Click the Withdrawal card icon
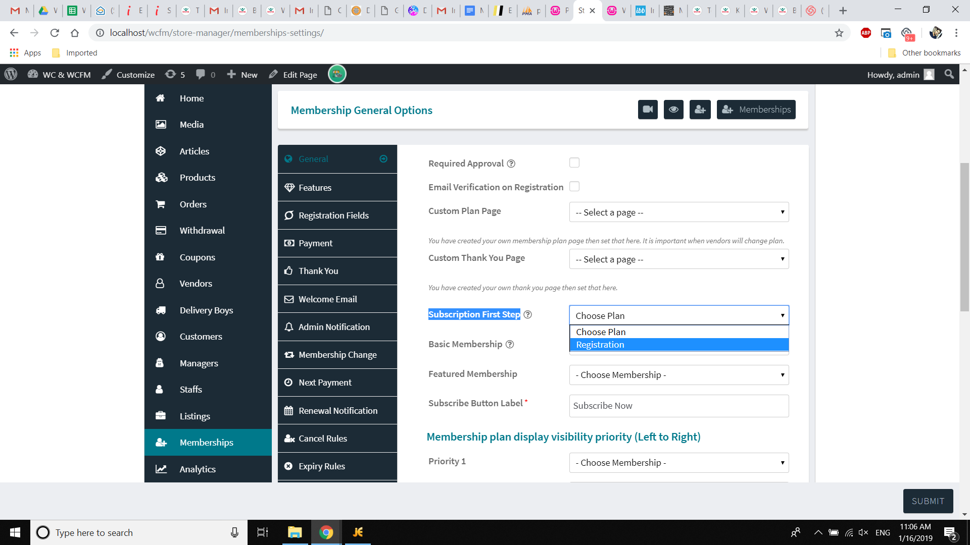The height and width of the screenshot is (545, 970). [x=161, y=230]
